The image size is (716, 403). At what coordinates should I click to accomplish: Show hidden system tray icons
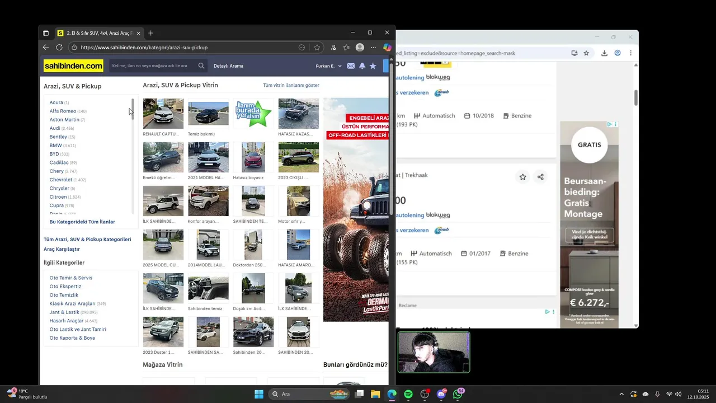click(x=621, y=394)
